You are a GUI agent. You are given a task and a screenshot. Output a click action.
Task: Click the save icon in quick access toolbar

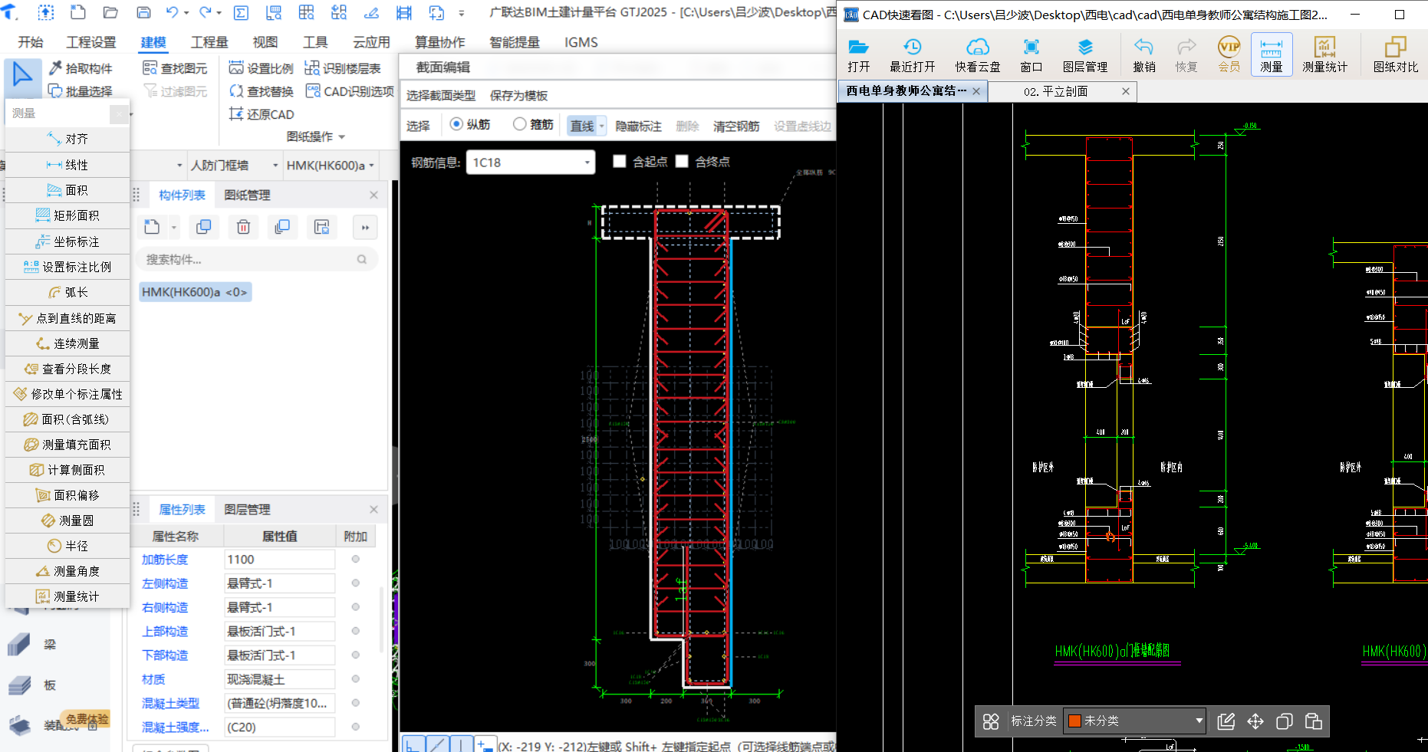tap(143, 12)
